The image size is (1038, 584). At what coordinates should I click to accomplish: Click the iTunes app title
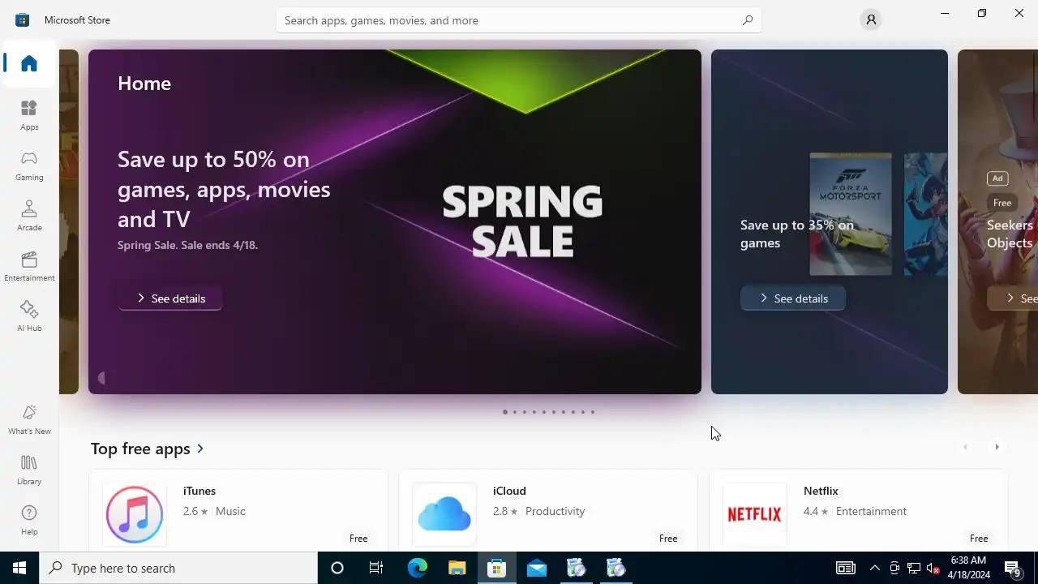pos(199,491)
